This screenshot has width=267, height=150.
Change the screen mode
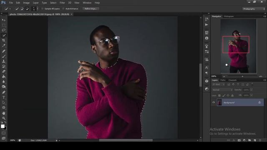pyautogui.click(x=3, y=138)
